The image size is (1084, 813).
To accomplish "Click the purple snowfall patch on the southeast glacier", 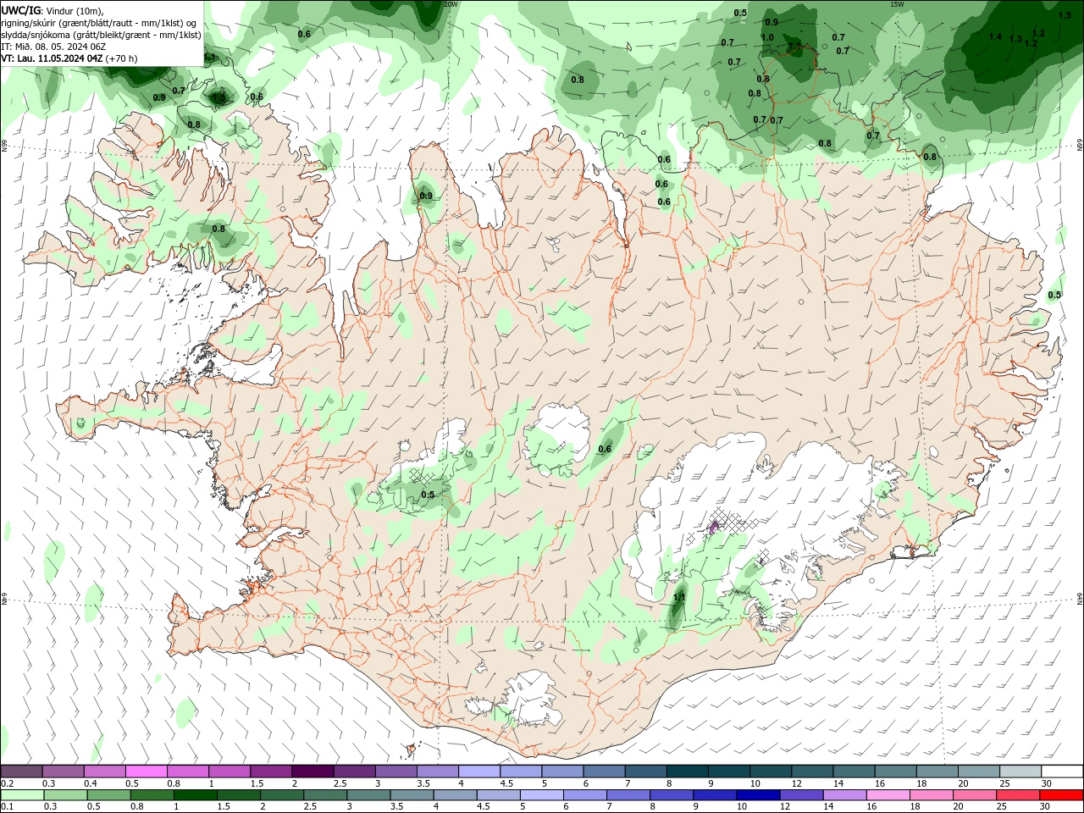I will click(713, 528).
